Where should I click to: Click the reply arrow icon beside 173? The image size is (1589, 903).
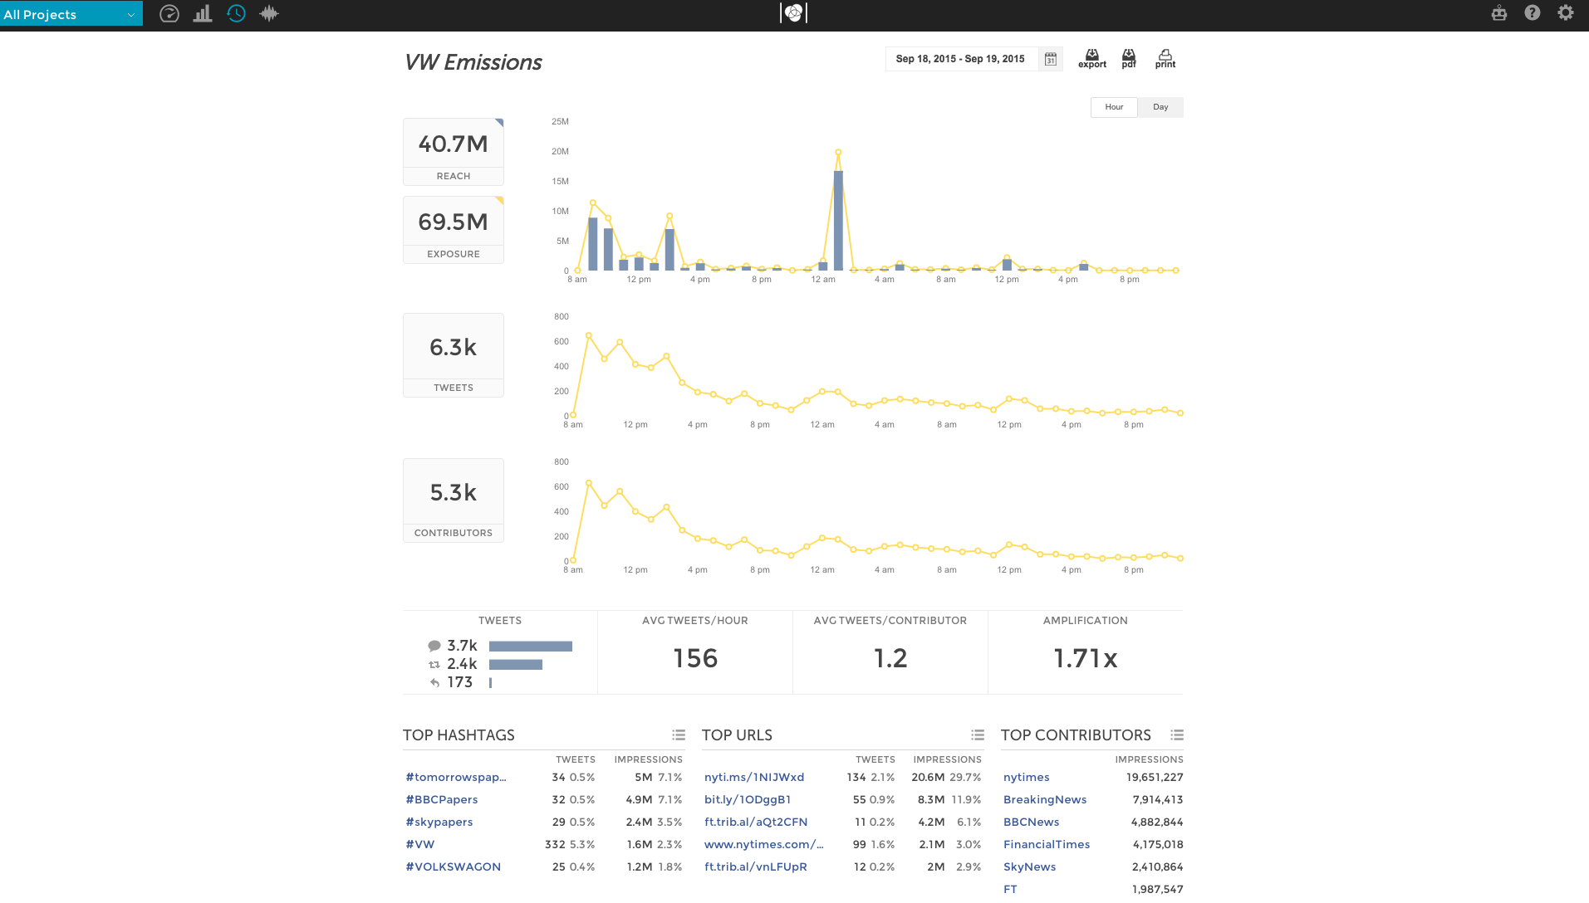(x=434, y=683)
